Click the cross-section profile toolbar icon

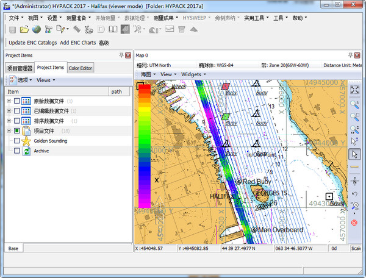click(170, 29)
